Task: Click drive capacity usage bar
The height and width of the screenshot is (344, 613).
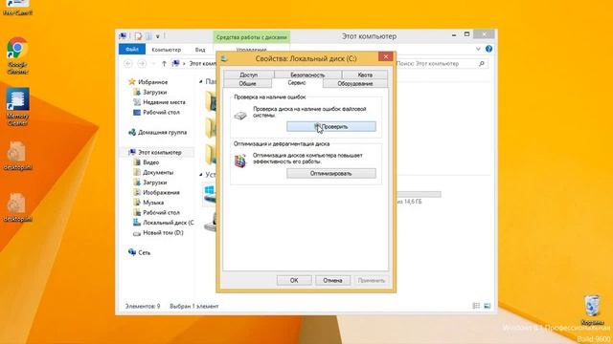Action: point(419,194)
